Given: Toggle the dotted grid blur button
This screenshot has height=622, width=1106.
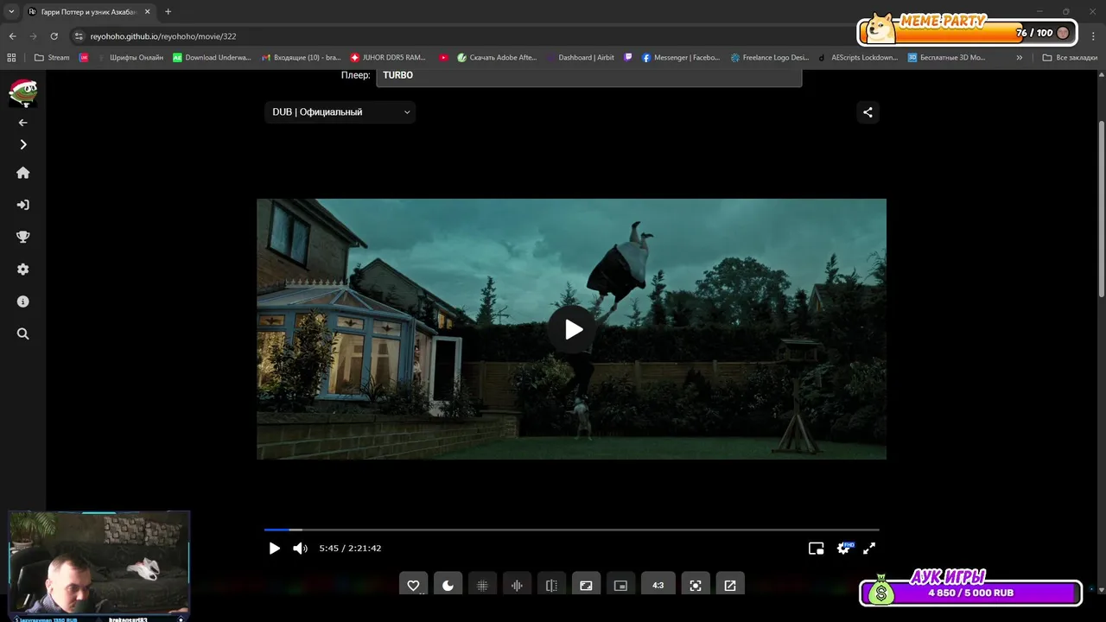Looking at the screenshot, I should coord(482,585).
